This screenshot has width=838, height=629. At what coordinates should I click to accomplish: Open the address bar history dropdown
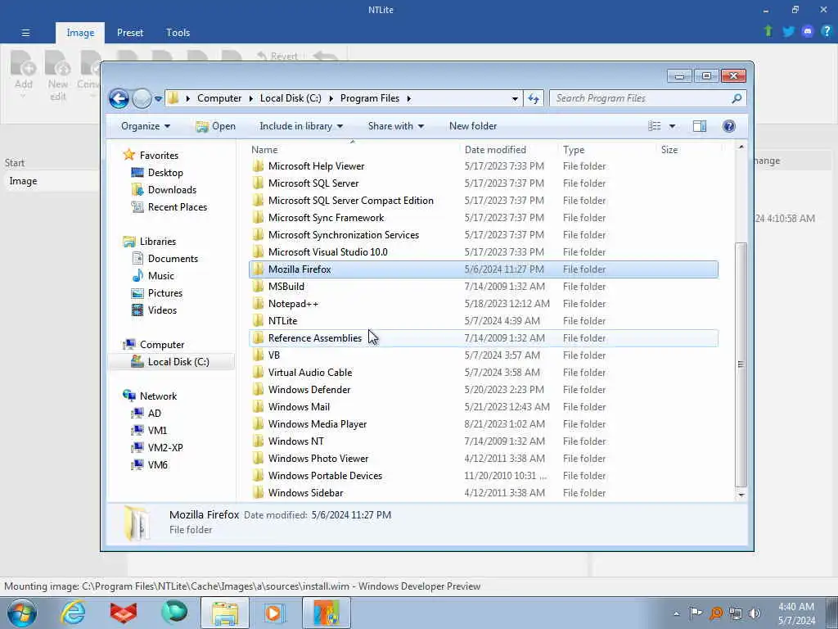tap(515, 99)
